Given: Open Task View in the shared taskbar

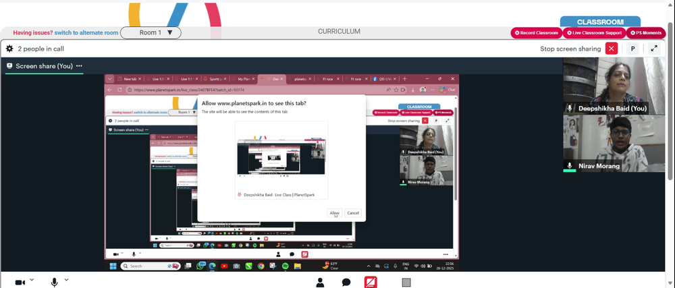Looking at the screenshot, I should point(188,266).
